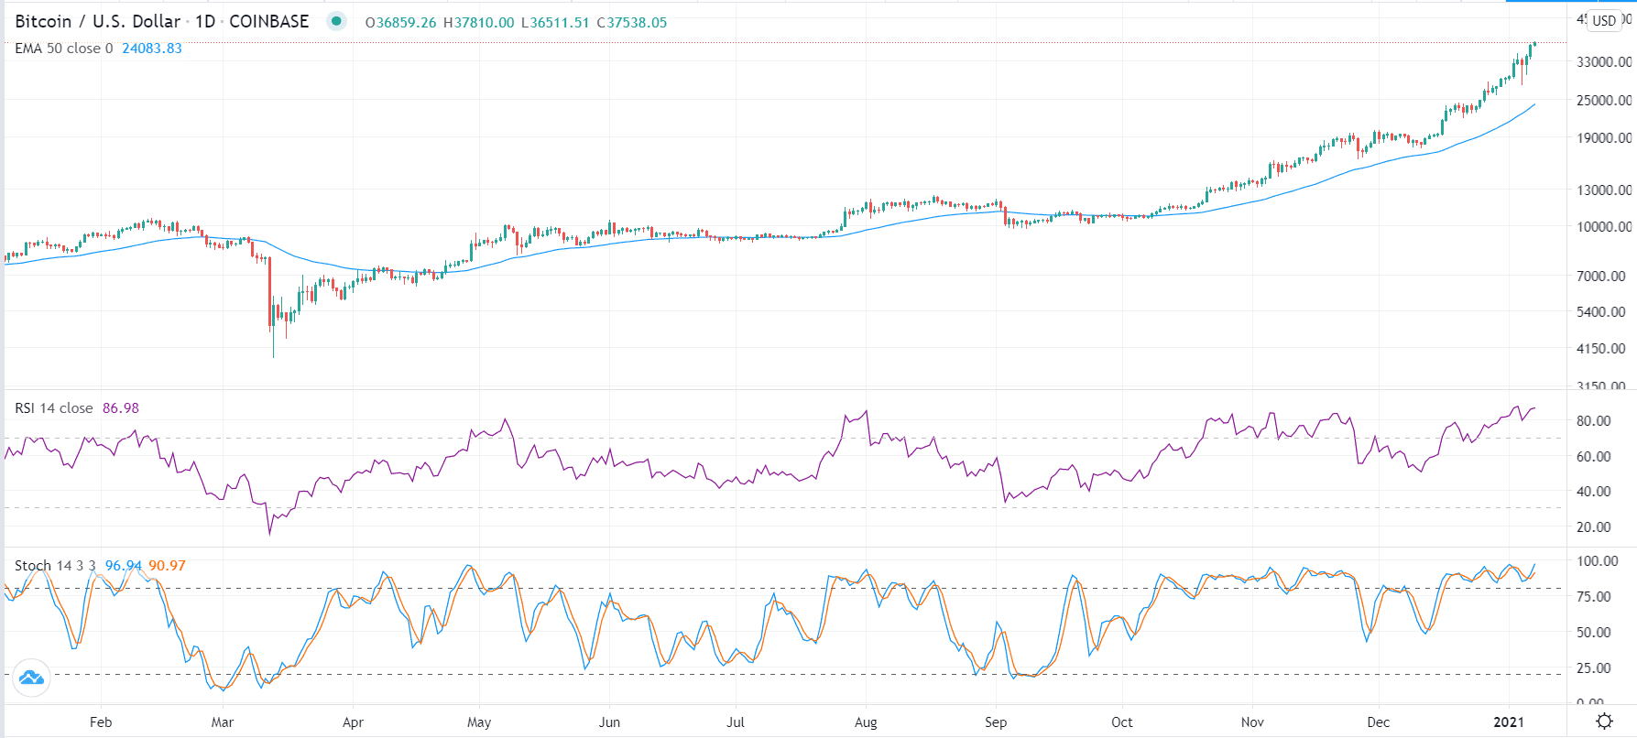Click the Mar label on time axis
The image size is (1637, 738).
tap(223, 722)
